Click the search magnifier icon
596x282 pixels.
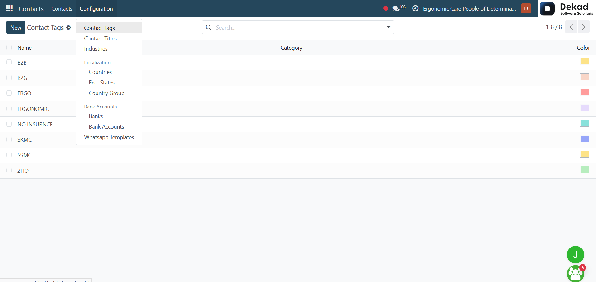click(x=209, y=27)
